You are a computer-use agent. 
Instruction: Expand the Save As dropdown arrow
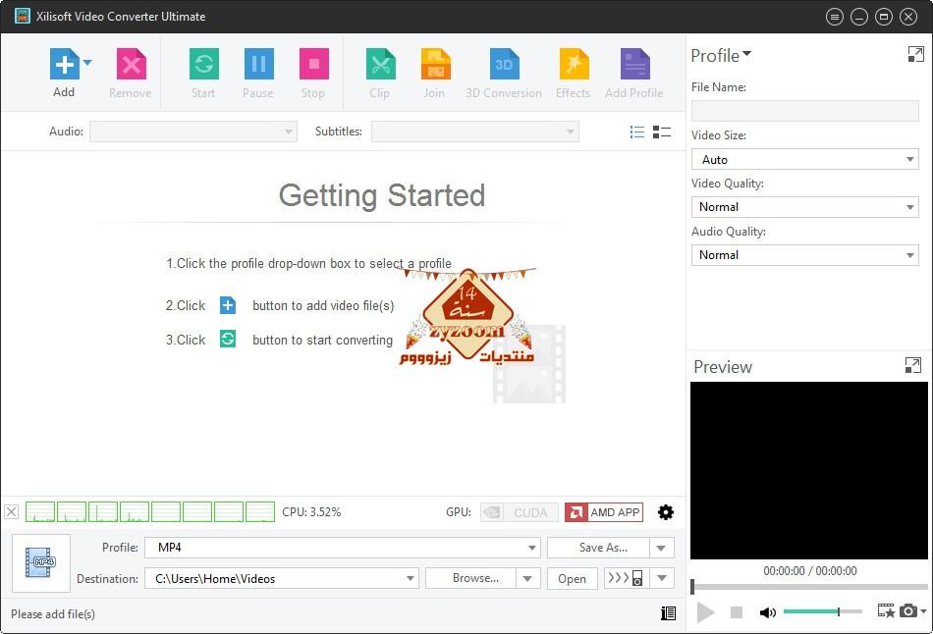pyautogui.click(x=662, y=548)
